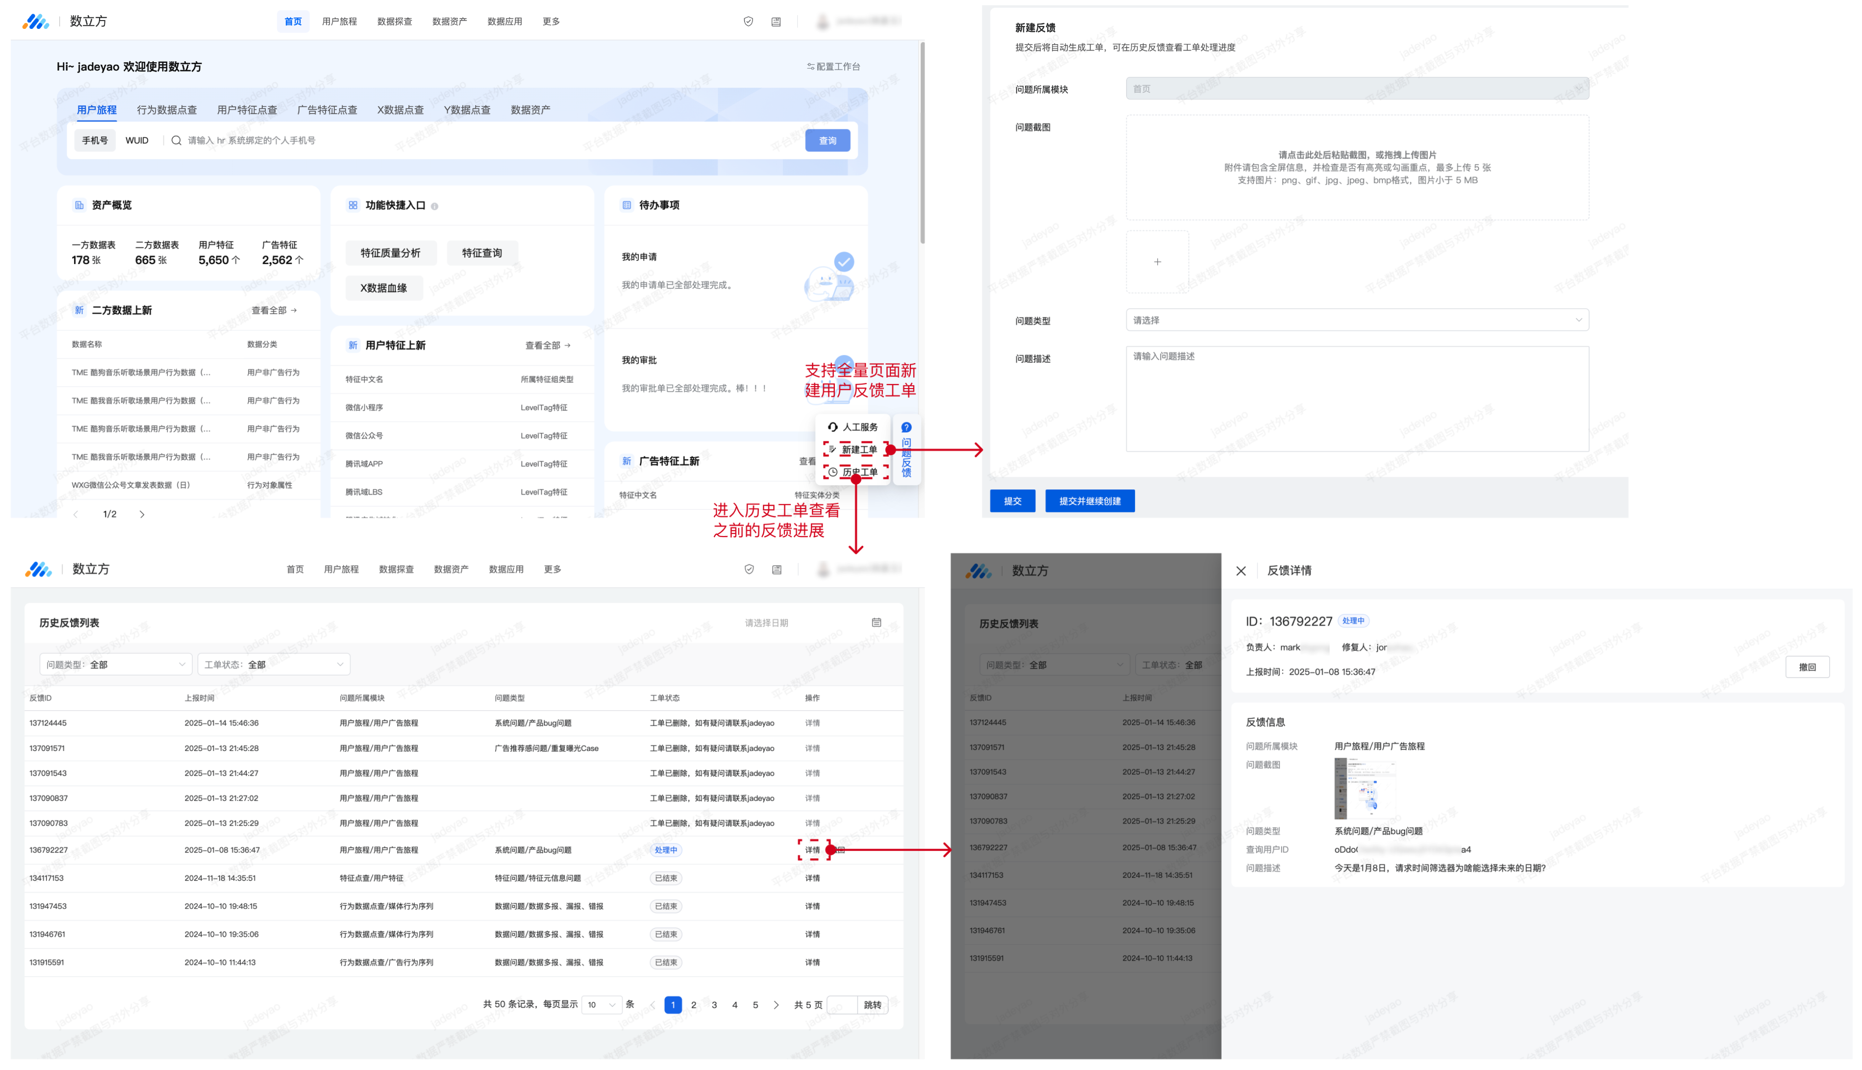Select 手机号 search type option
Image resolution: width=1862 pixels, height=1070 pixels.
tap(95, 140)
